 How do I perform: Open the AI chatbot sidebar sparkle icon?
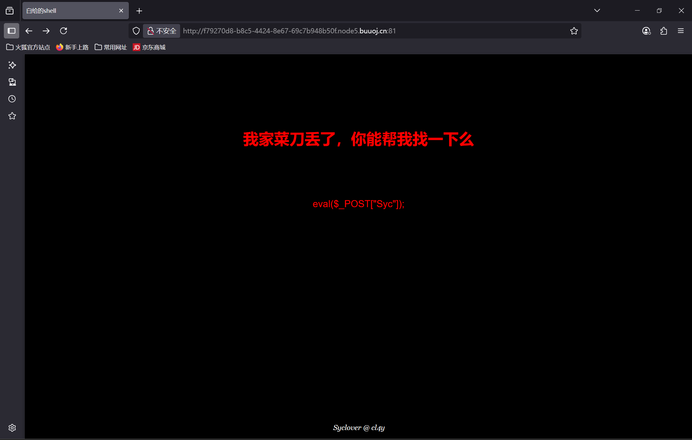coord(12,65)
